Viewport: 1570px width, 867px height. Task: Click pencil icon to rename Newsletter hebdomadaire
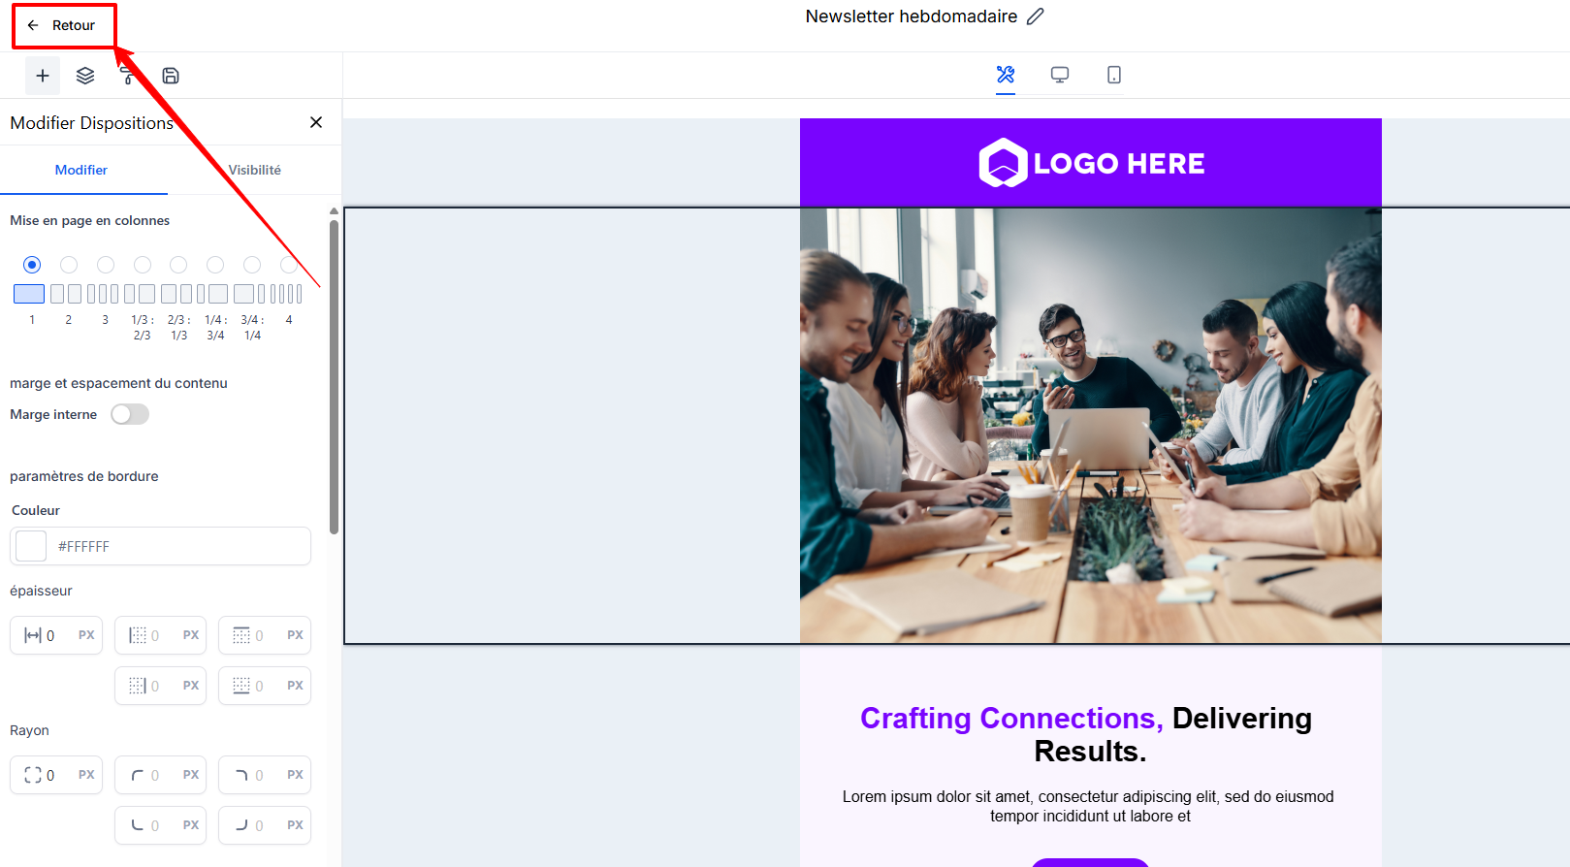1036,16
